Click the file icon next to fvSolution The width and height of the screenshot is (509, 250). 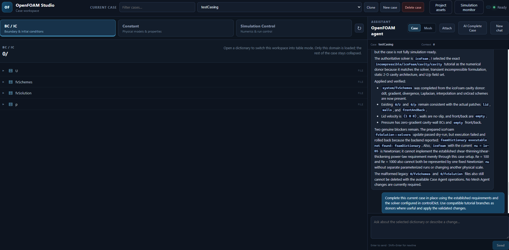11,93
